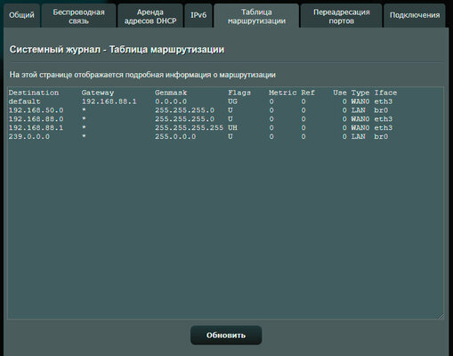Click the 192.168.50.0 destination entry
Image resolution: width=453 pixels, height=356 pixels.
(36, 110)
